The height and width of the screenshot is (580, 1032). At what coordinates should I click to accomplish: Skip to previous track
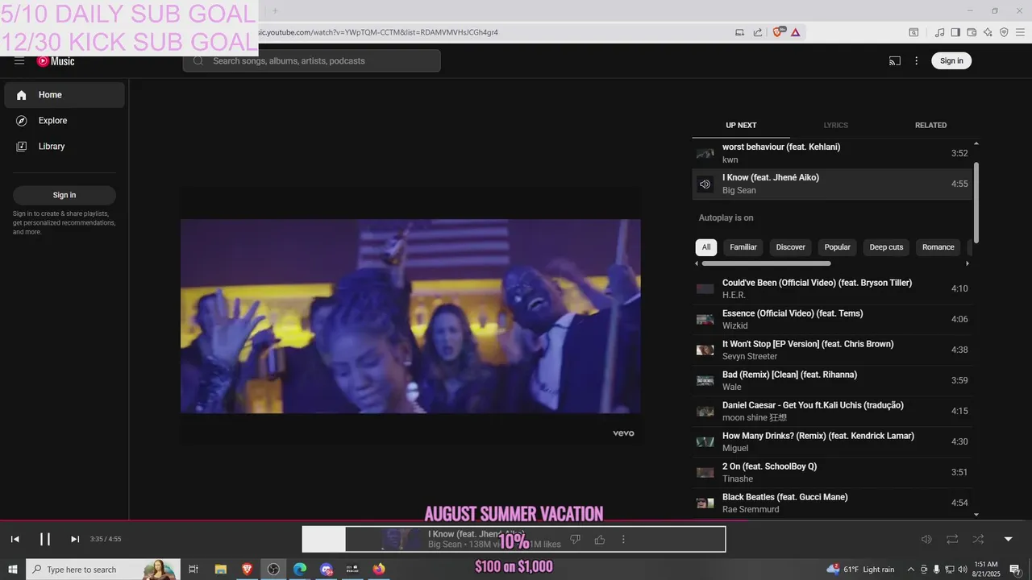15,539
